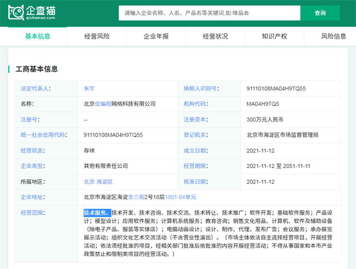Click the 纳税人识别号 field label

click(x=201, y=89)
